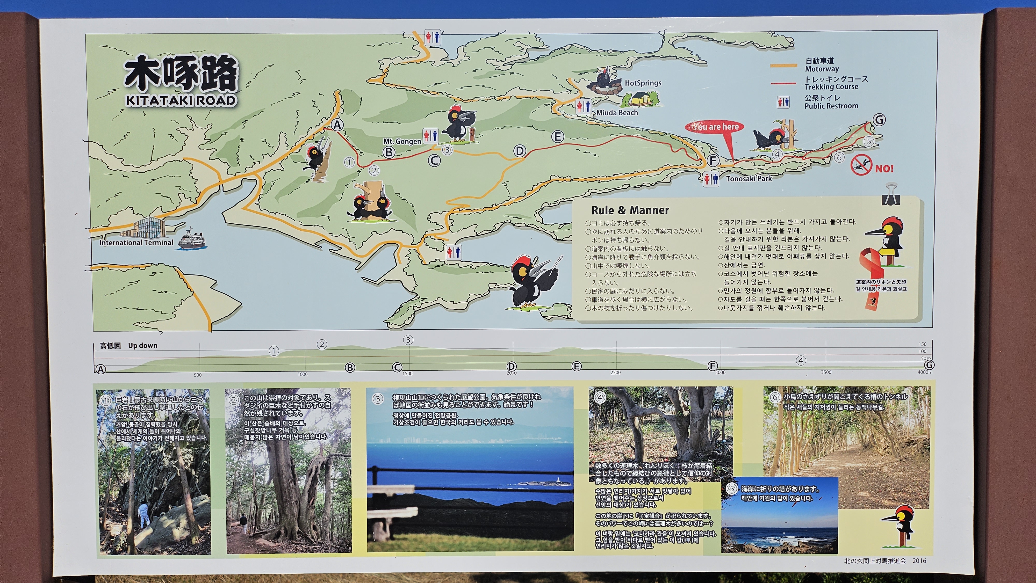Viewport: 1036px width, 583px height.
Task: Open photo 2 of the giant tree
Action: (288, 471)
